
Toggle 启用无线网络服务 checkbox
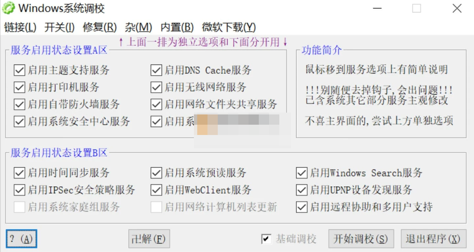[x=156, y=87]
